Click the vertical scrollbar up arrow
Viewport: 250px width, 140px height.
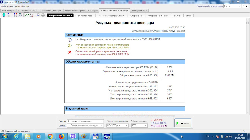pyautogui.click(x=248, y=20)
